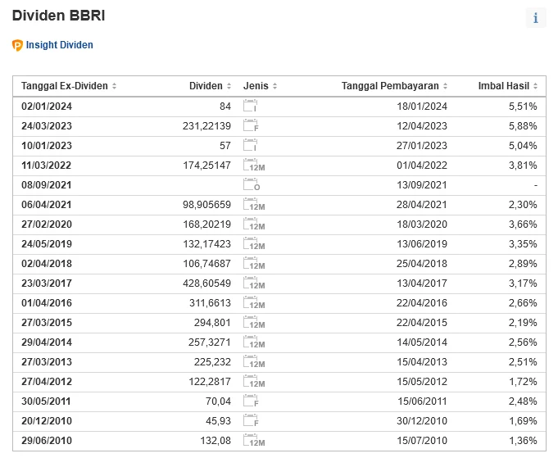558x458 pixels.
Task: Click the info icon beside Dividen BBRI
Action: click(x=536, y=17)
